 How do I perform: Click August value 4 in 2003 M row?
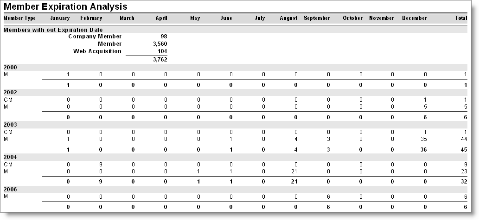coord(296,139)
